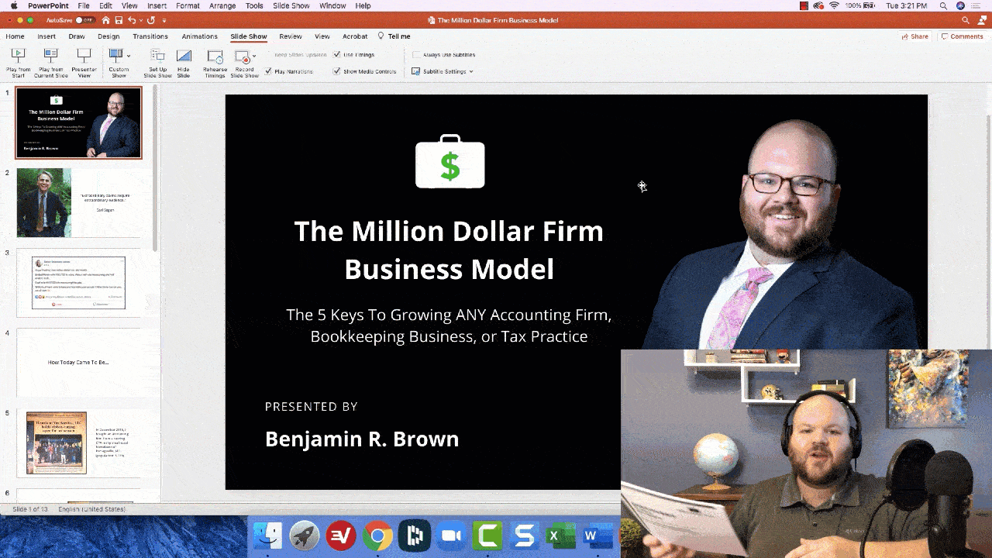The image size is (992, 558).
Task: Click the Tell me search field
Action: point(394,36)
